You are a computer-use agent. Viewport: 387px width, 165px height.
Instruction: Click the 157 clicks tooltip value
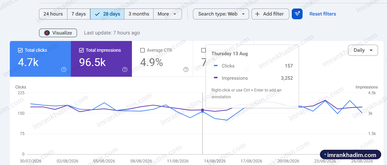click(x=289, y=66)
